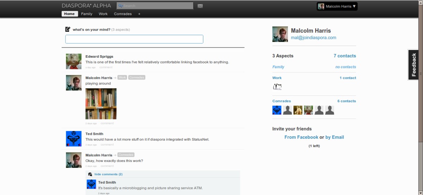Click Malcolm Harris' large profile photo
Screen dimensions: 423x195
click(x=280, y=34)
